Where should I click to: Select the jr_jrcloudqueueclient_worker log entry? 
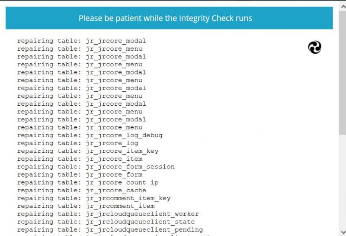[108, 214]
